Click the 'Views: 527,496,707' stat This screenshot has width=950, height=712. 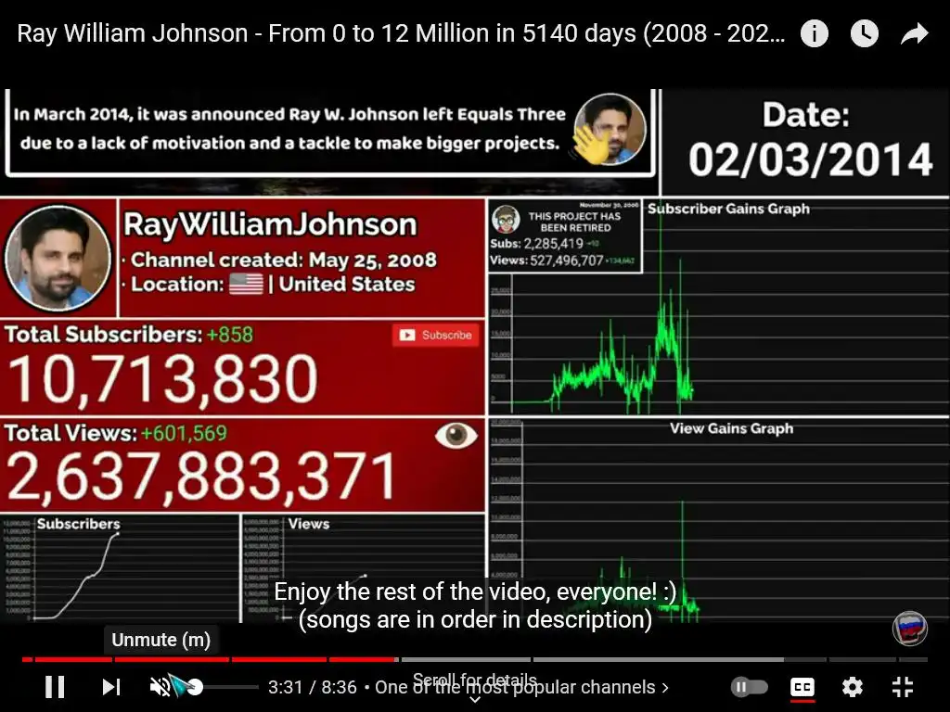pyautogui.click(x=546, y=261)
